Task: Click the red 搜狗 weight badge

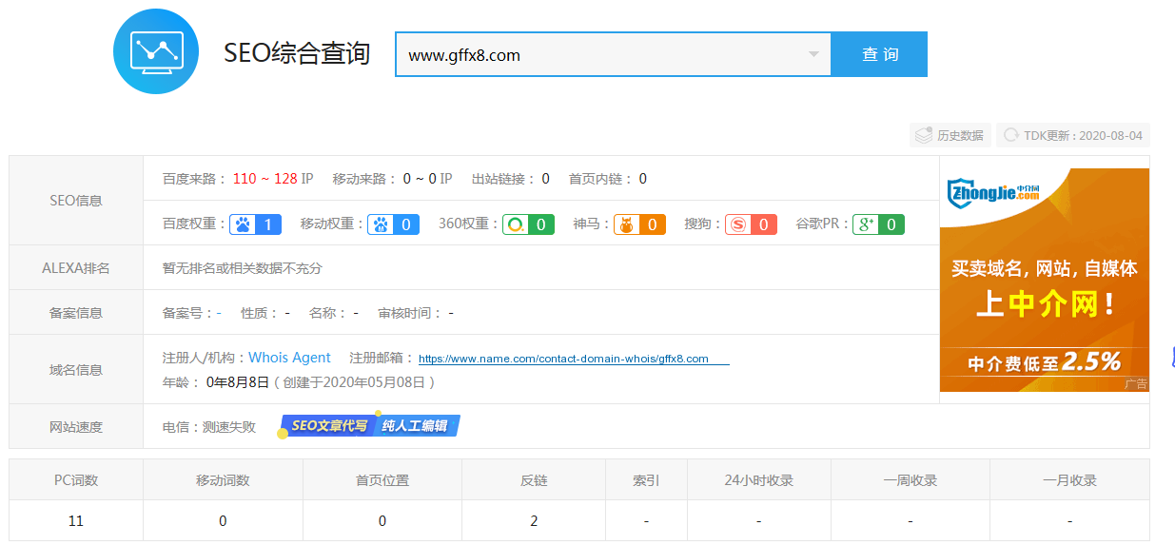Action: (x=751, y=224)
